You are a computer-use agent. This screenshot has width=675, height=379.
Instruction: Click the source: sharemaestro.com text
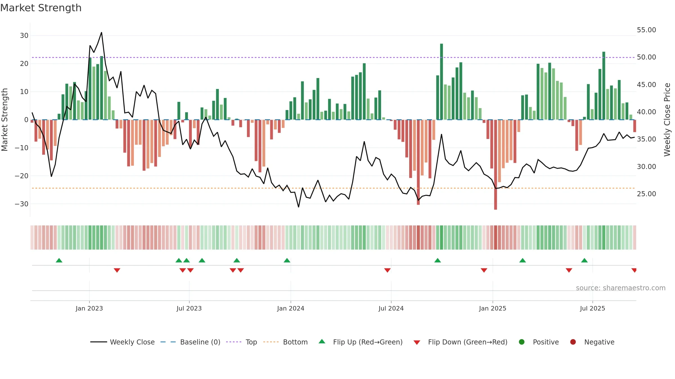[621, 288]
